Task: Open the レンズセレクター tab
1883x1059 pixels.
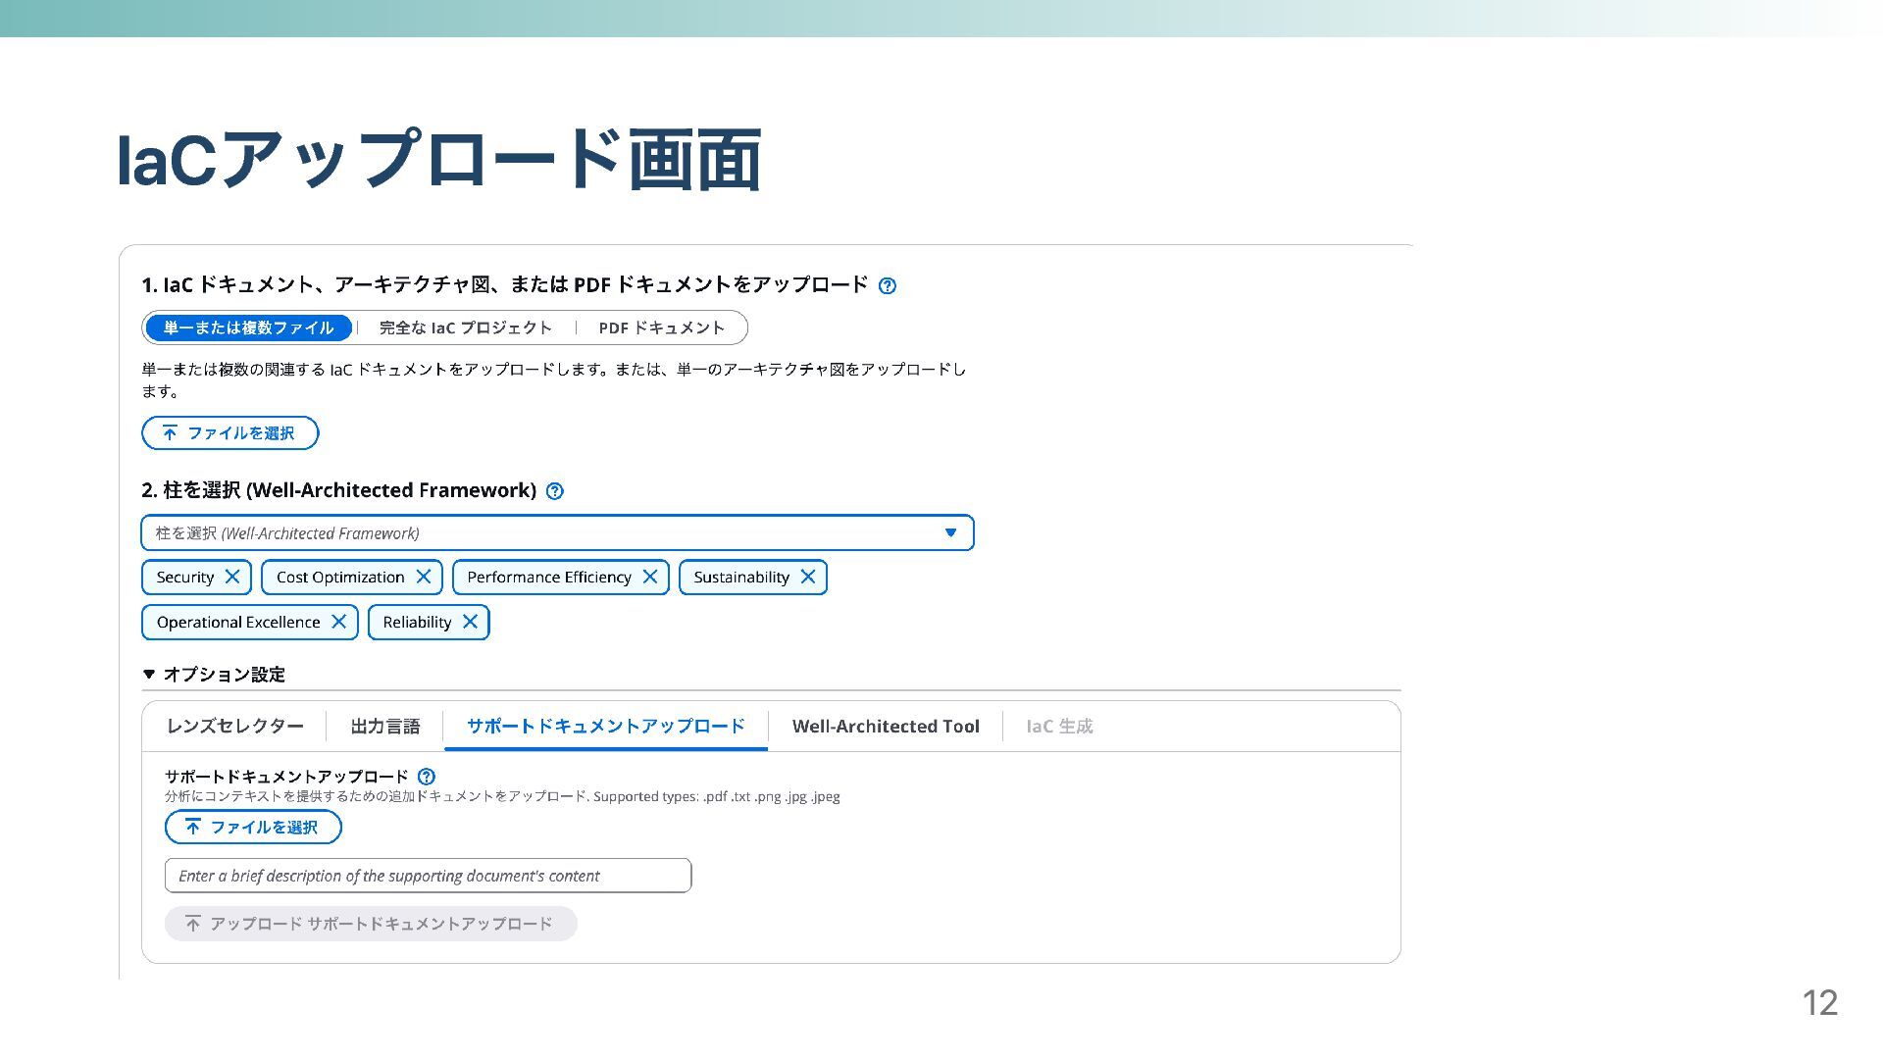Action: (234, 727)
